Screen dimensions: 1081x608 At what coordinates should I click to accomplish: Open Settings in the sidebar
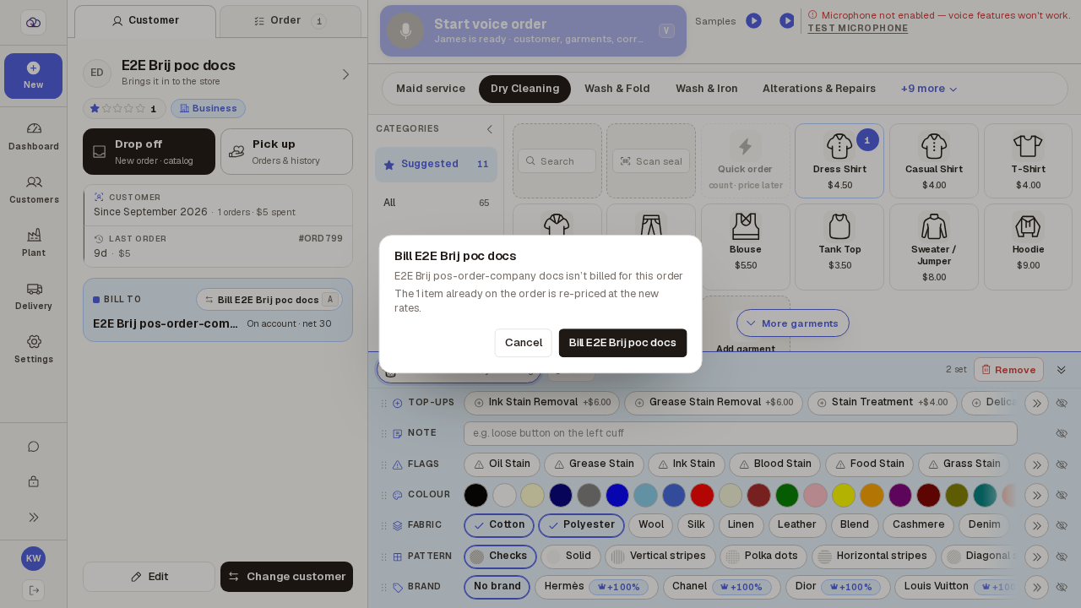click(34, 350)
